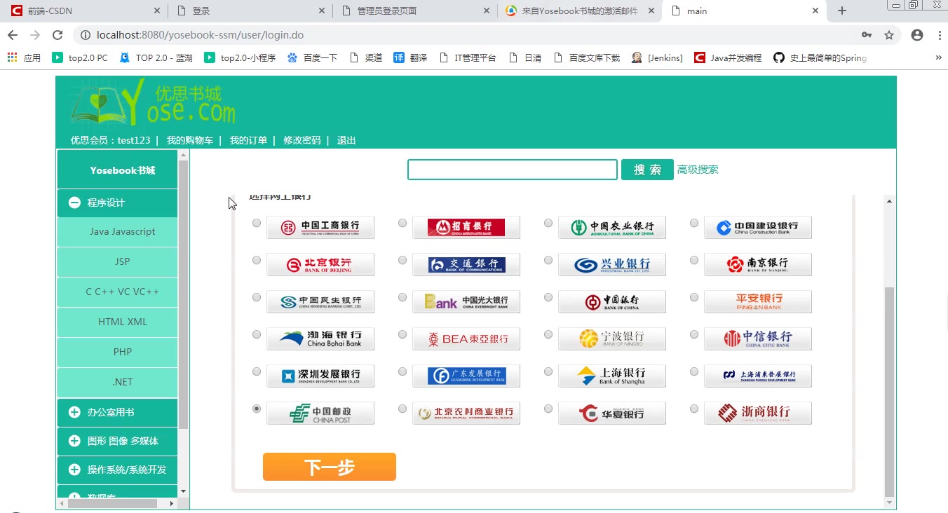Collapse the 程序设计 category
This screenshot has width=948, height=513.
tap(74, 203)
